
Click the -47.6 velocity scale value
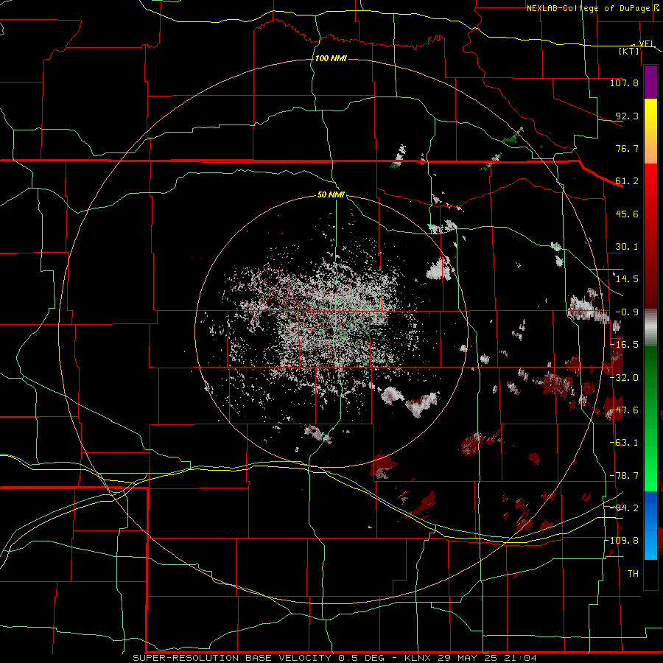[x=625, y=410]
